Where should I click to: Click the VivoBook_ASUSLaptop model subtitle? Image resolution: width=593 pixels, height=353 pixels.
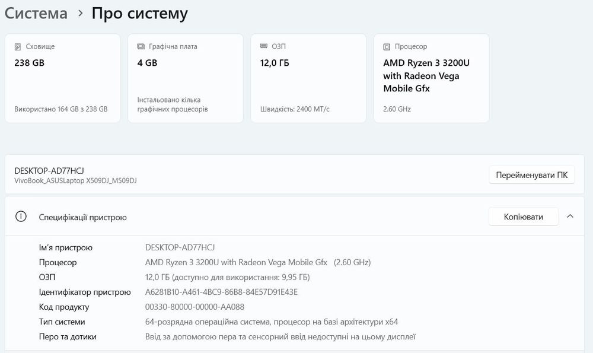click(x=76, y=180)
